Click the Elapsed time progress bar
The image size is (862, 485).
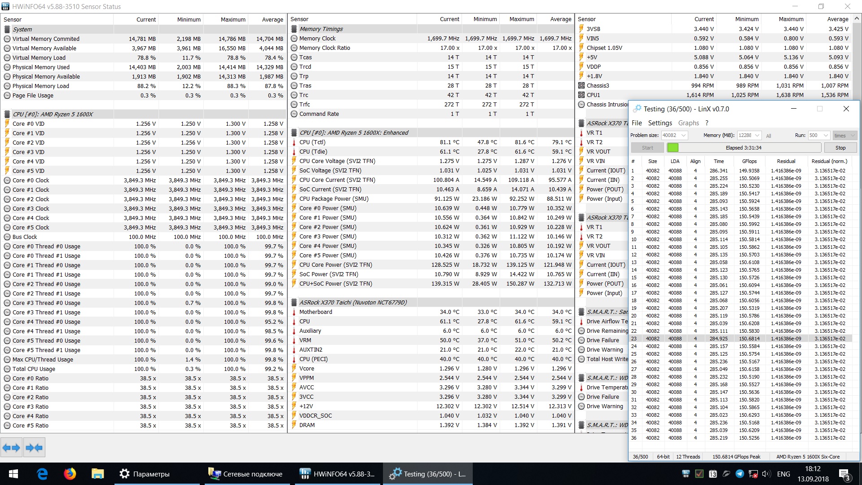click(743, 148)
